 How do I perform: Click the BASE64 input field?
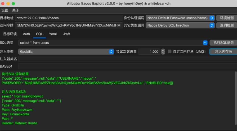point(127,66)
